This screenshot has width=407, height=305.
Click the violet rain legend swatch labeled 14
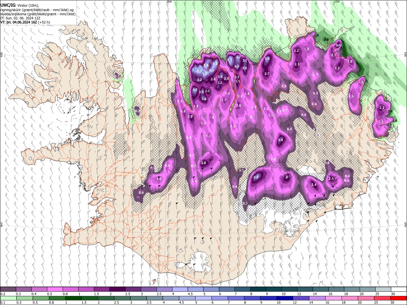pos(317,298)
